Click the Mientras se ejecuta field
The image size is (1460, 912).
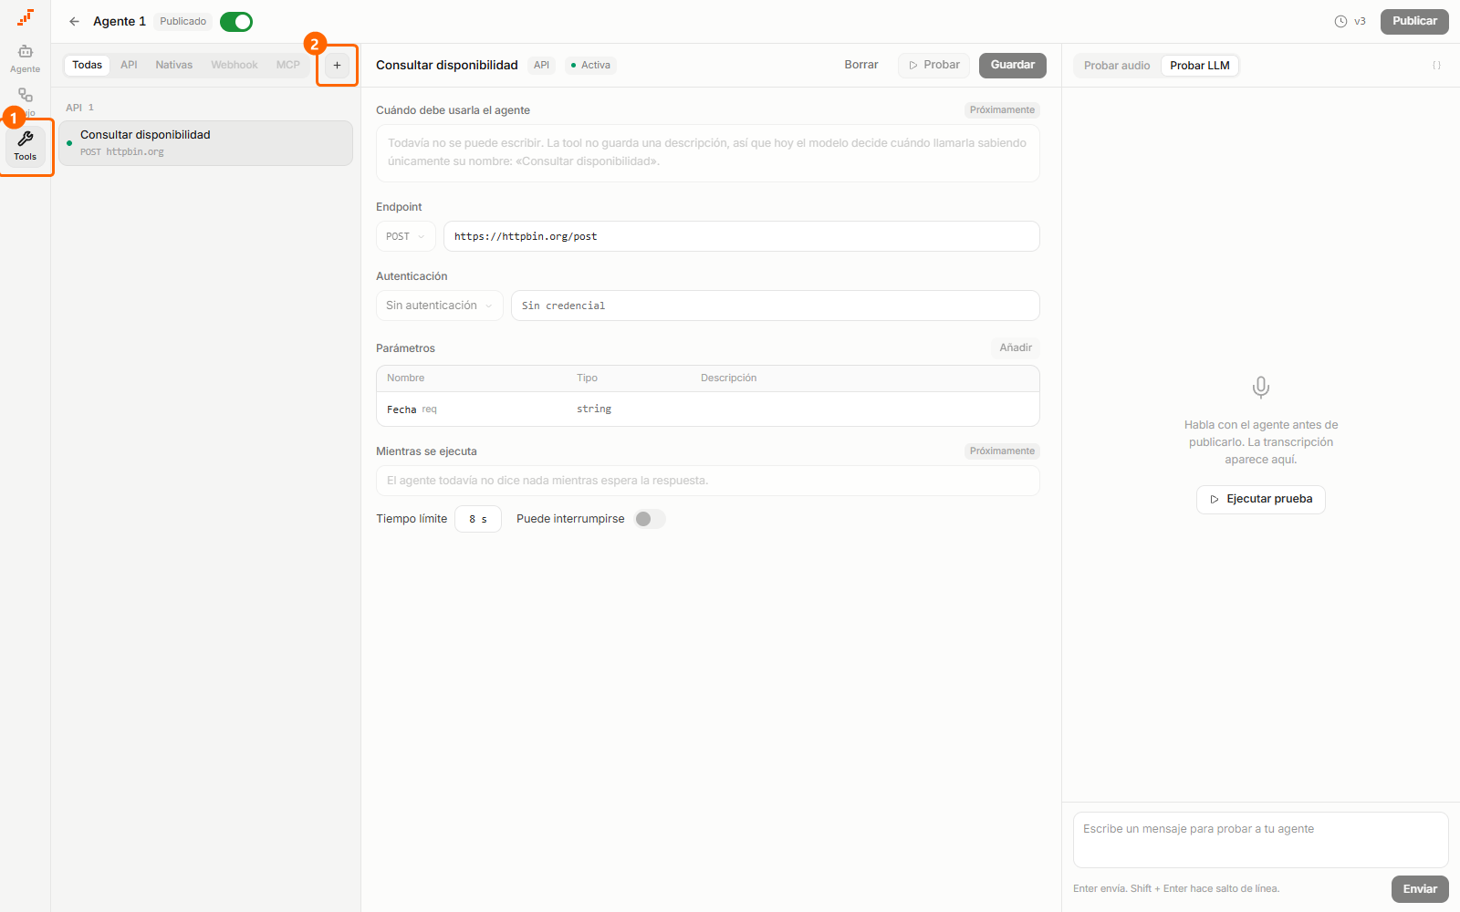pyautogui.click(x=707, y=481)
